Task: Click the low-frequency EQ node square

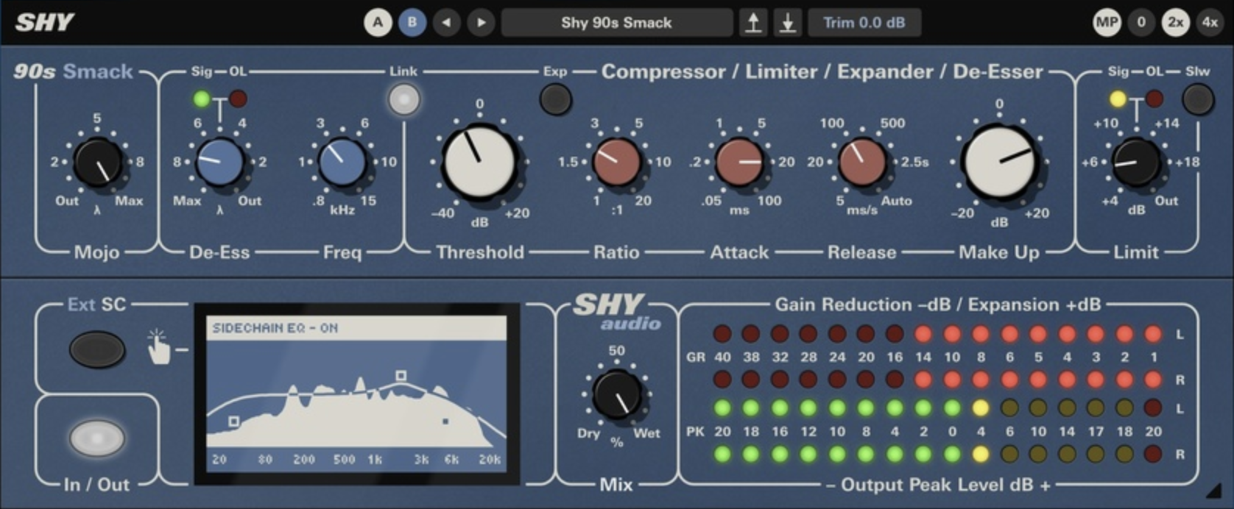Action: coord(233,421)
